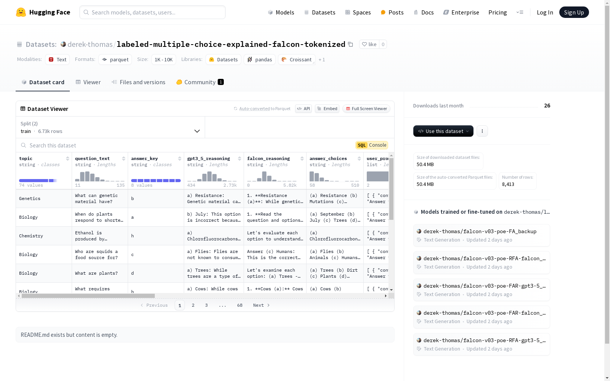
Task: Click the Sign Up button
Action: pos(574,12)
